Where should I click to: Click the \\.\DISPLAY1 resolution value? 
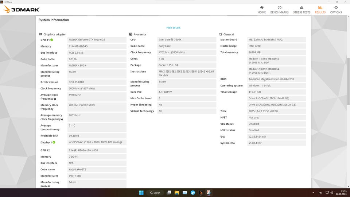[x=97, y=142]
